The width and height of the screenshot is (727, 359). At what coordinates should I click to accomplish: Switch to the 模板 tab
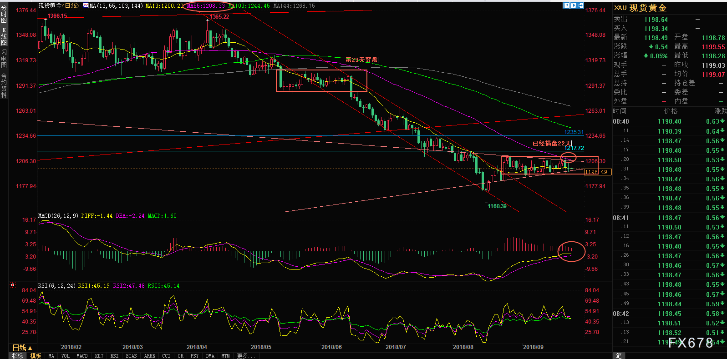click(x=36, y=356)
